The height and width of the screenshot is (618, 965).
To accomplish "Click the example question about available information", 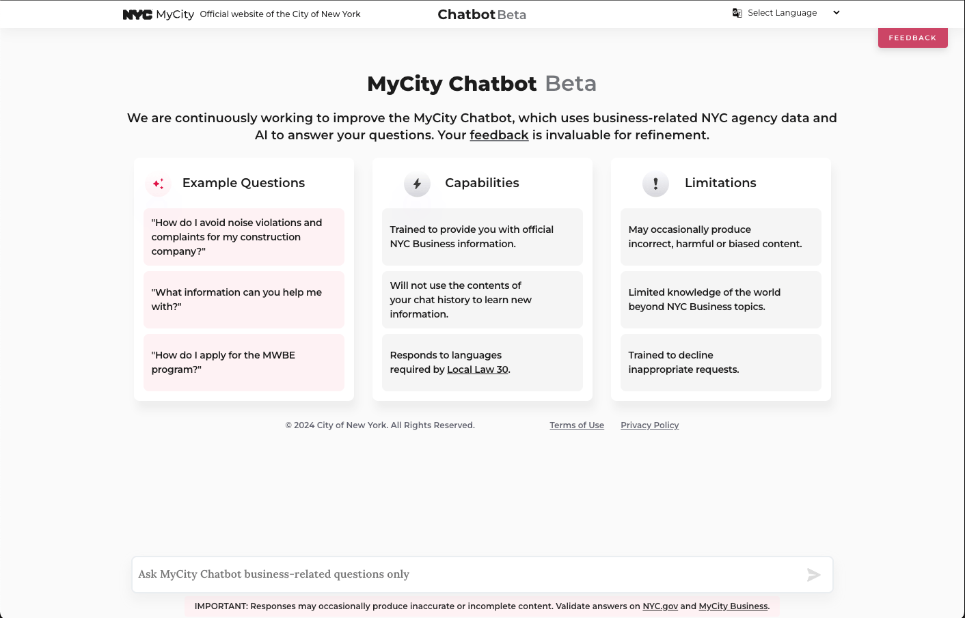I will click(243, 299).
